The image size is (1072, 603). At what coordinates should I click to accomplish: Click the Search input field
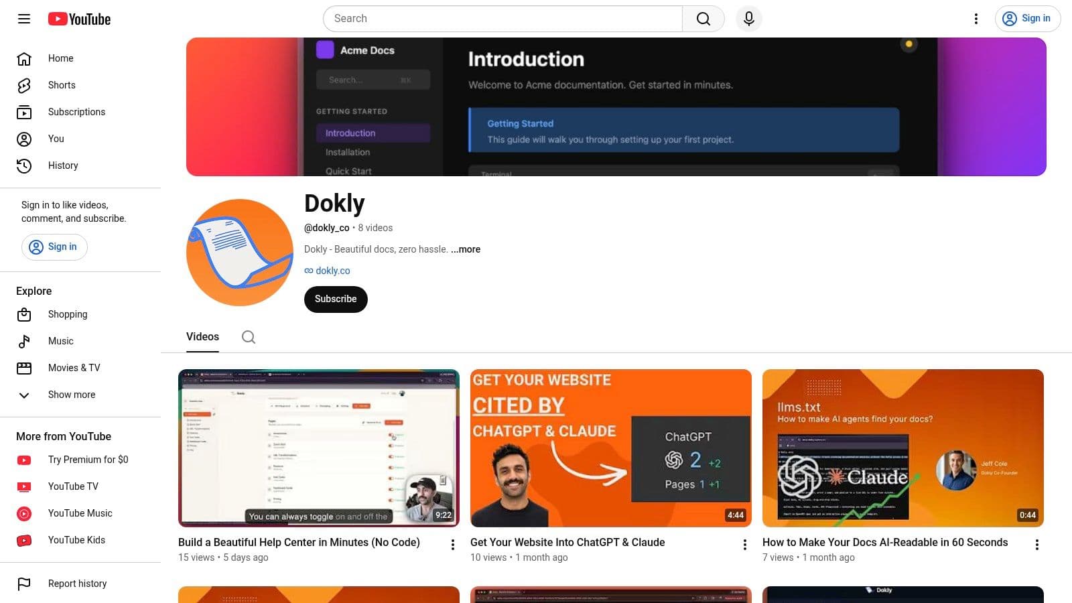tap(503, 19)
